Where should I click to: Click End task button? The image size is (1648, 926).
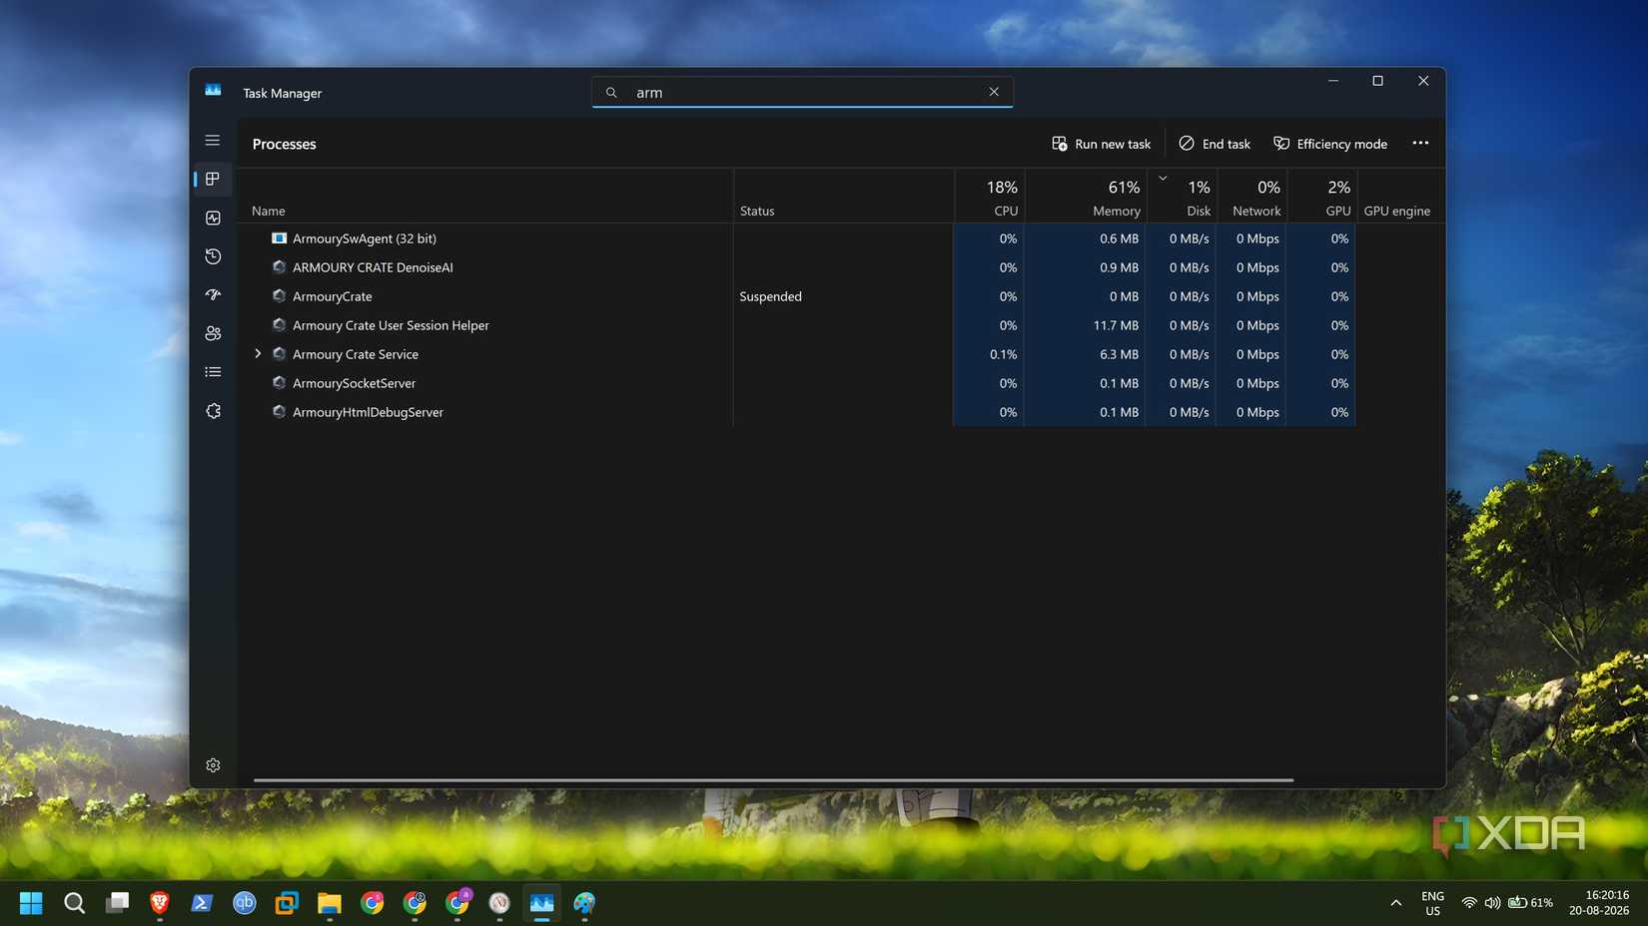(1215, 144)
